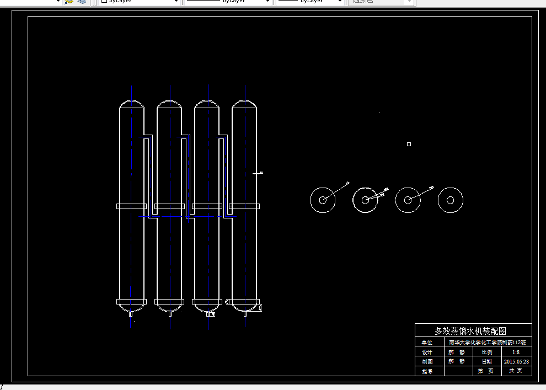
Task: Select the 日期 label cell
Action: (x=487, y=361)
